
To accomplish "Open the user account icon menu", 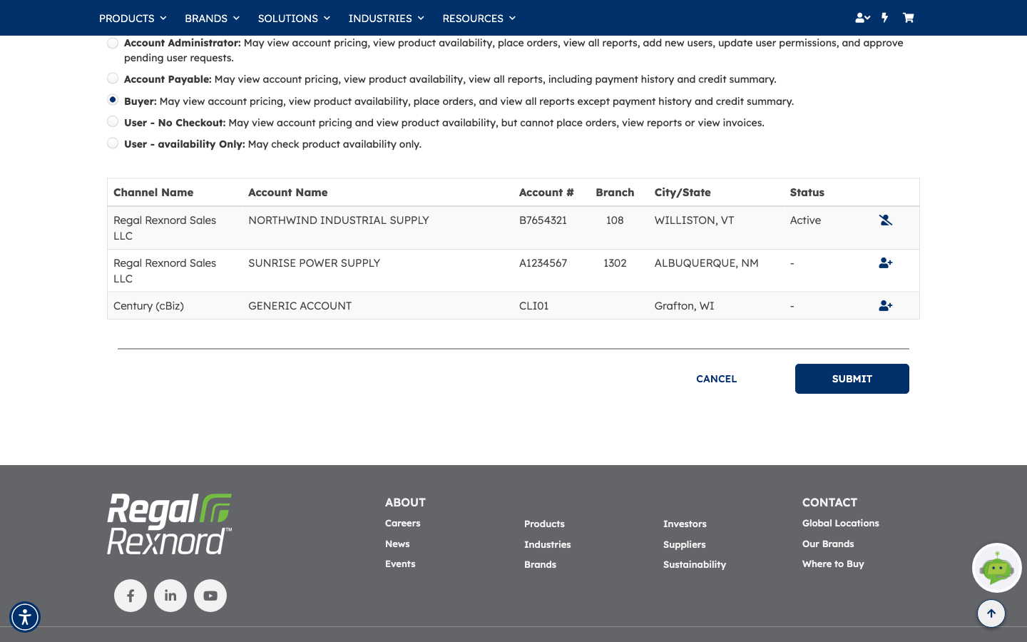I will [862, 18].
